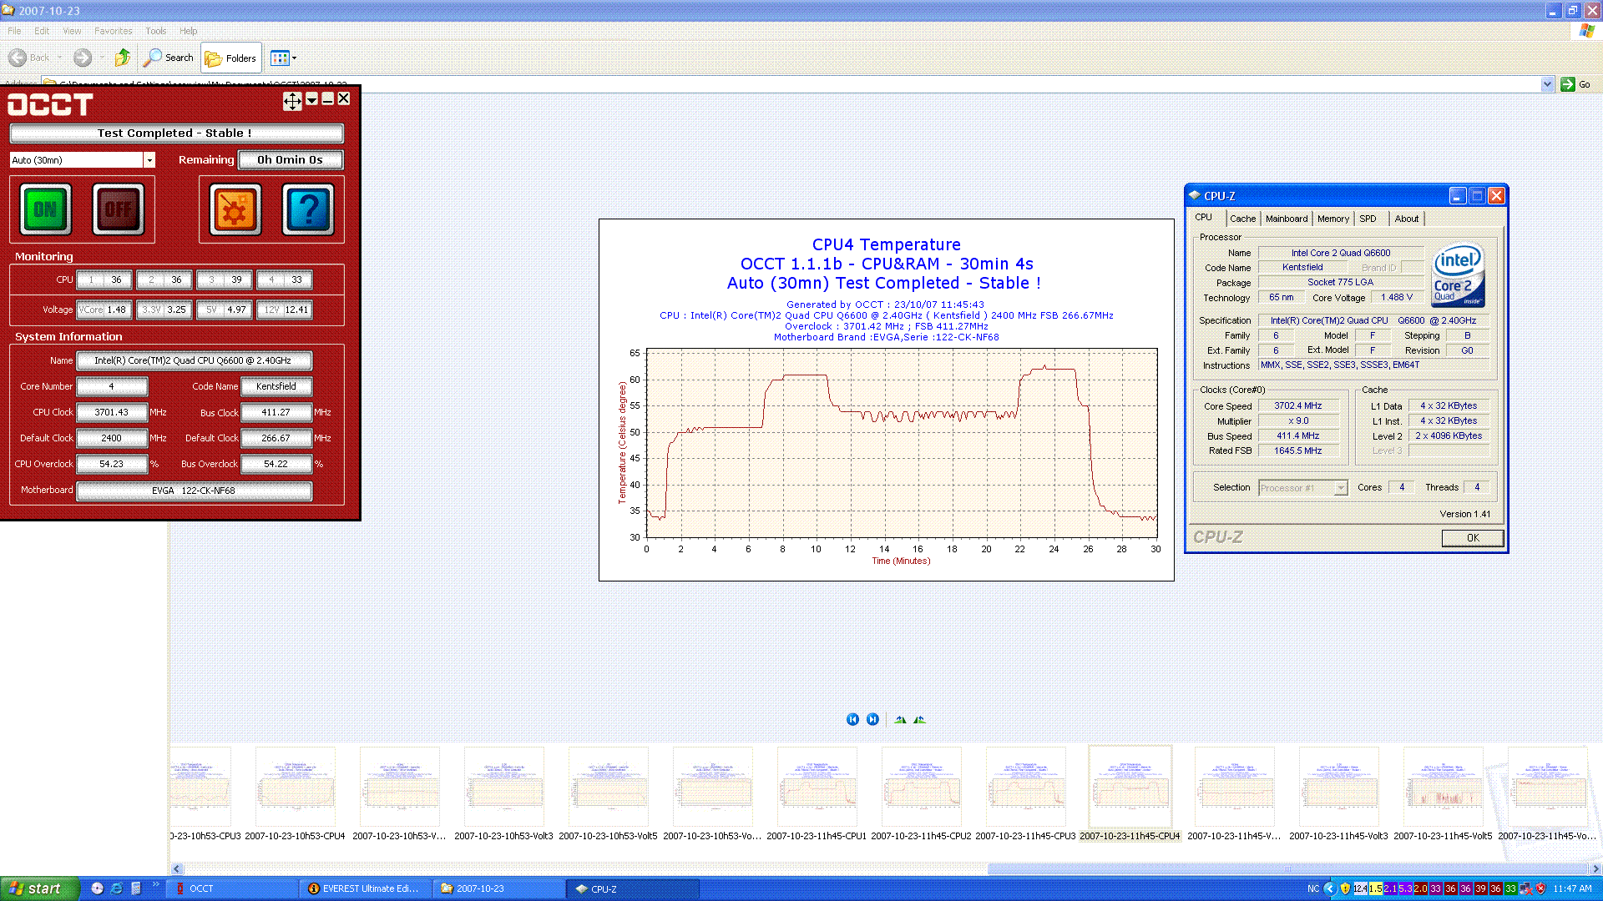Minimize the OCCT window
Viewport: 1603px width, 901px height.
[328, 99]
